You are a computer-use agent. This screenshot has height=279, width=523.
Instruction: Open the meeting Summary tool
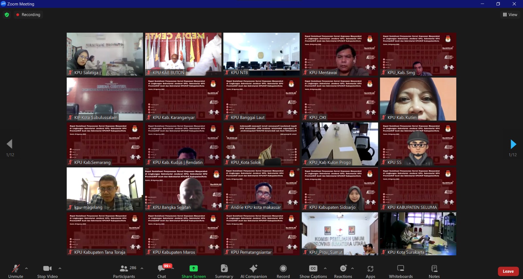[x=224, y=269]
